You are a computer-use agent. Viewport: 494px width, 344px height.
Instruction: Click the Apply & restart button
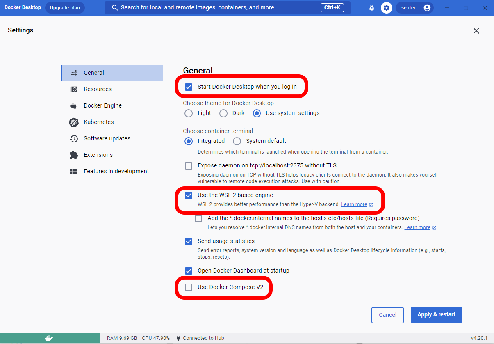[436, 315]
